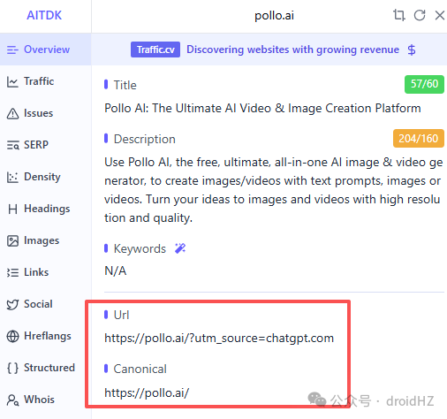The width and height of the screenshot is (447, 419).
Task: Open the Hreflangs globe icon
Action: click(x=12, y=336)
